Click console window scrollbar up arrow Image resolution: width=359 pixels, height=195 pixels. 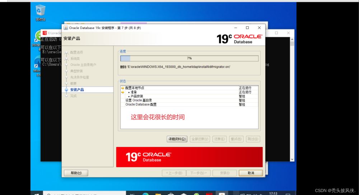coord(292,39)
